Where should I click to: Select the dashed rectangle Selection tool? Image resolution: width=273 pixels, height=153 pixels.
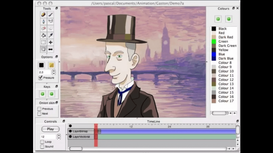(44, 42)
